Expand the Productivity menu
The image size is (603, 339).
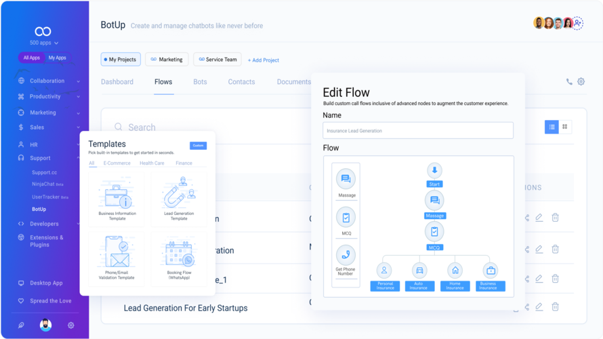pos(49,96)
